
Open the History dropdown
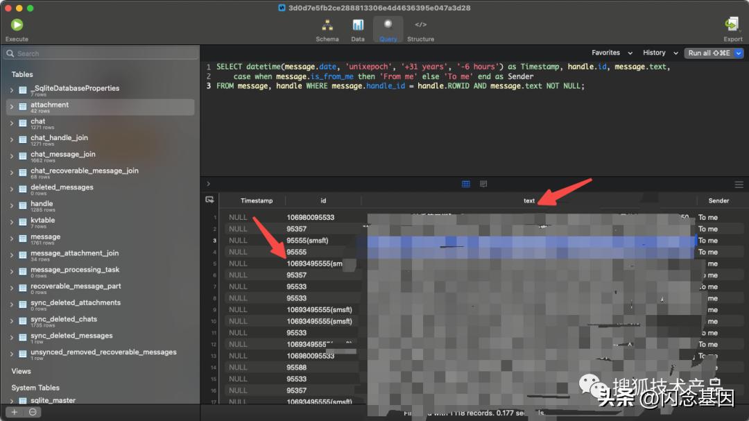[659, 53]
